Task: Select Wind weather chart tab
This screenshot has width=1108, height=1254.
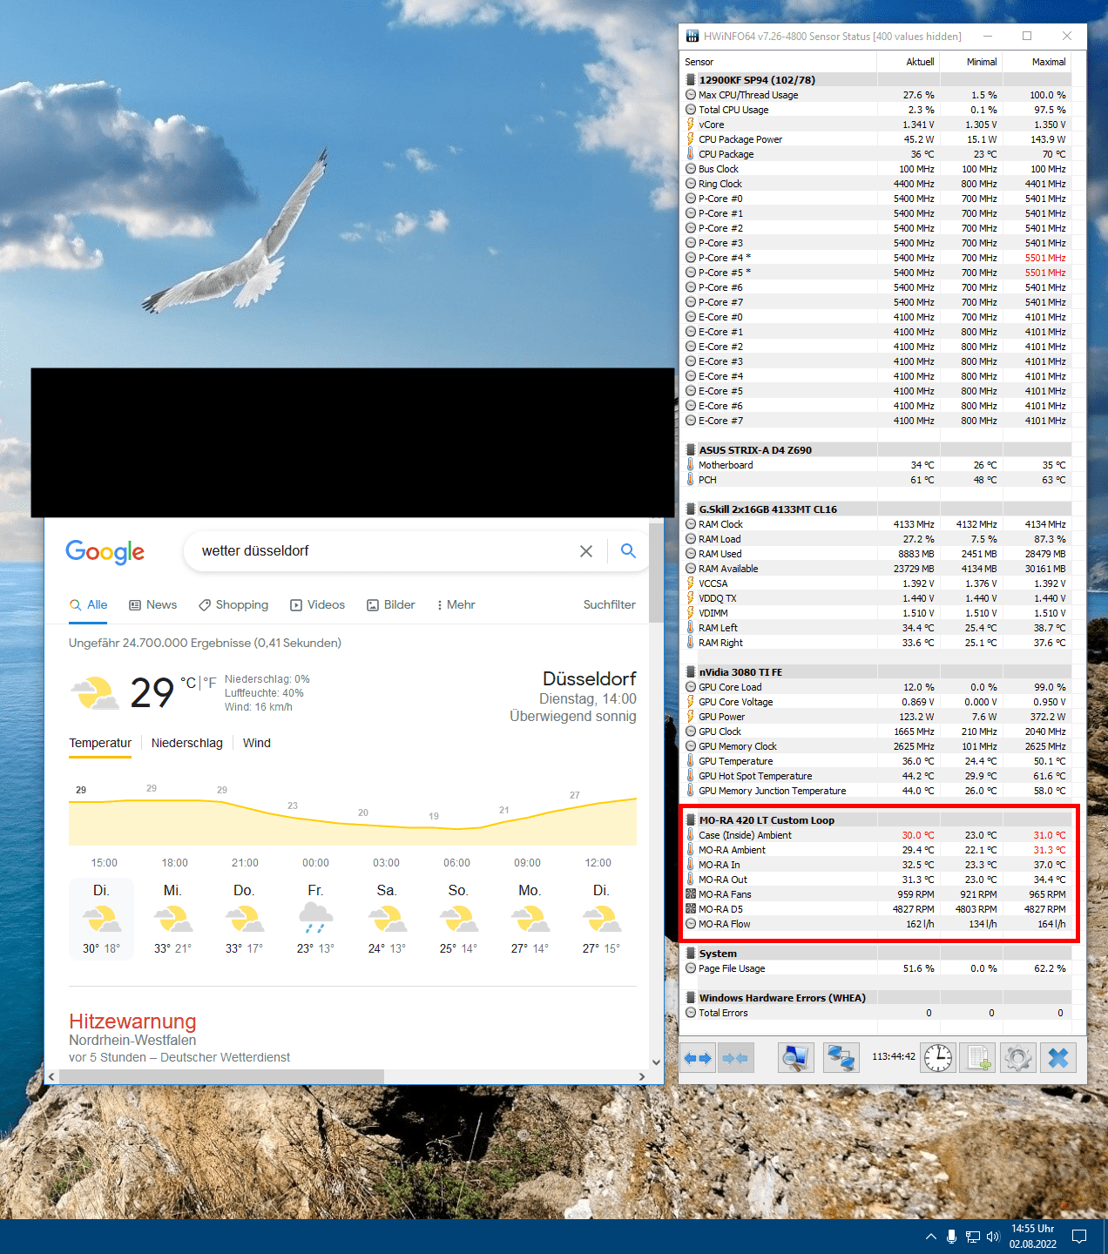Action: pyautogui.click(x=257, y=744)
